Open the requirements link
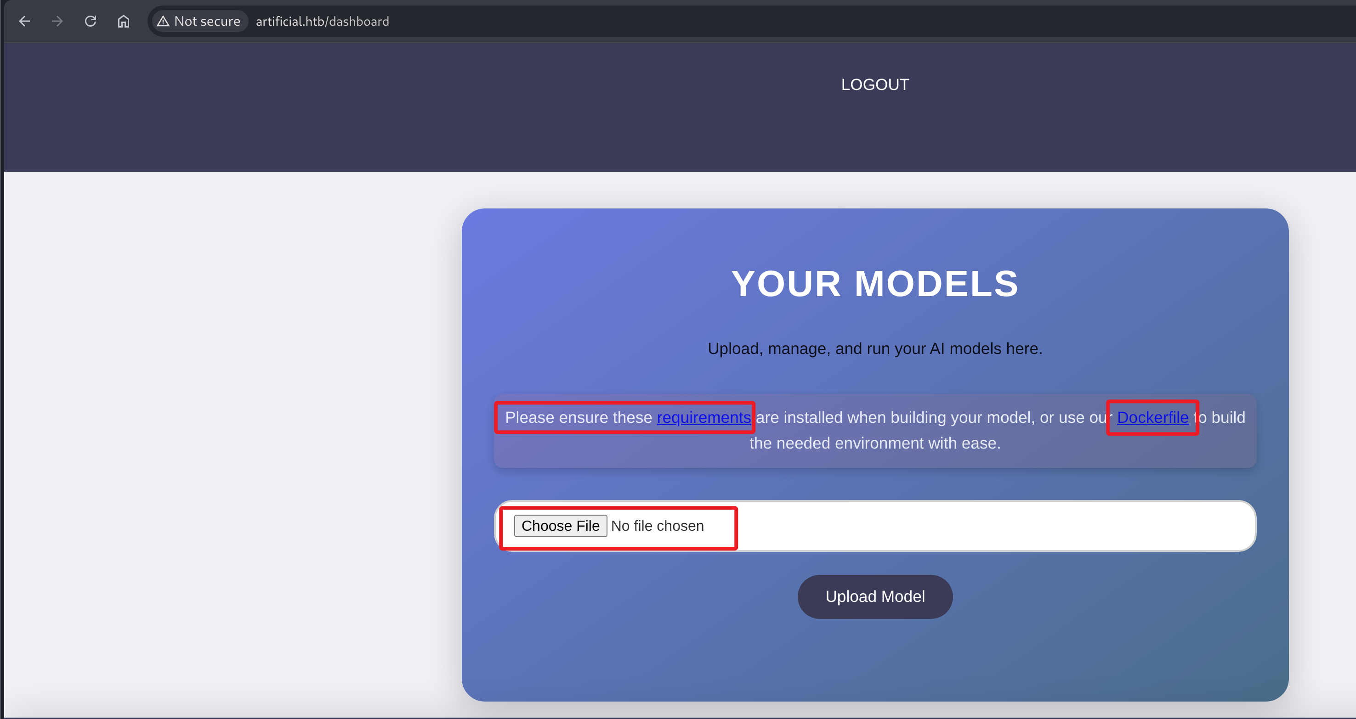The image size is (1356, 719). coord(703,417)
